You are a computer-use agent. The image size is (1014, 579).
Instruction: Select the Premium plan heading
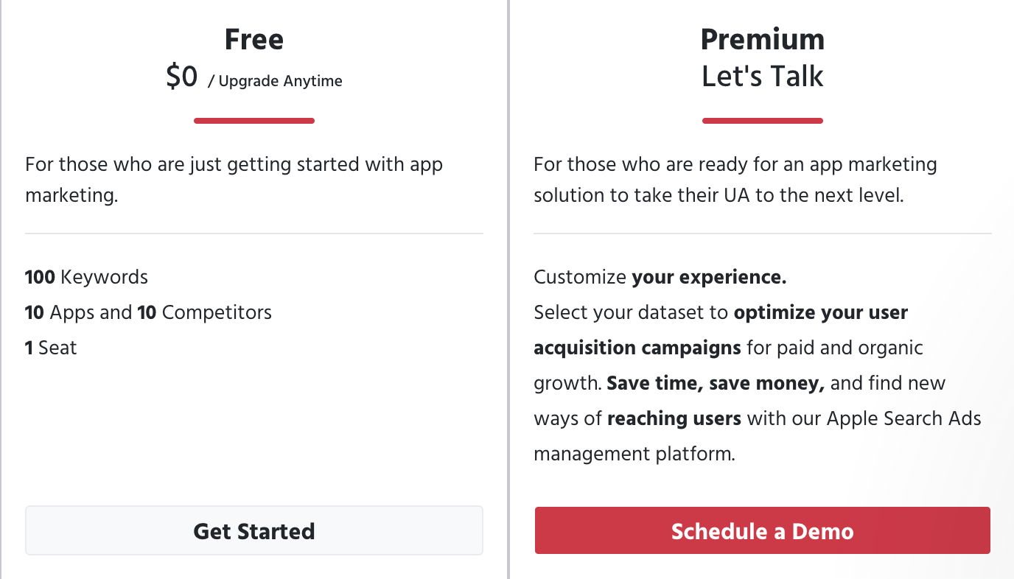(763, 39)
